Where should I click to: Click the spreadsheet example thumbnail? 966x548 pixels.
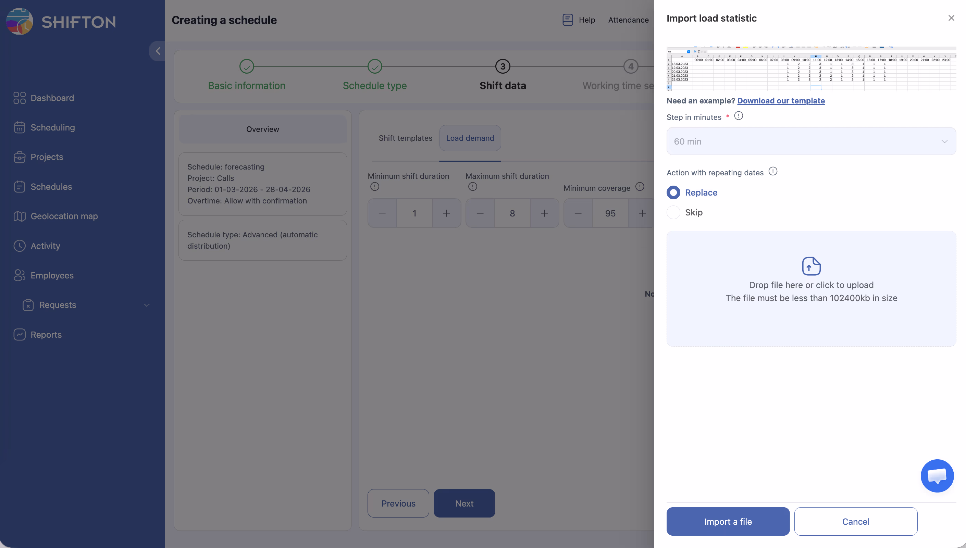811,68
